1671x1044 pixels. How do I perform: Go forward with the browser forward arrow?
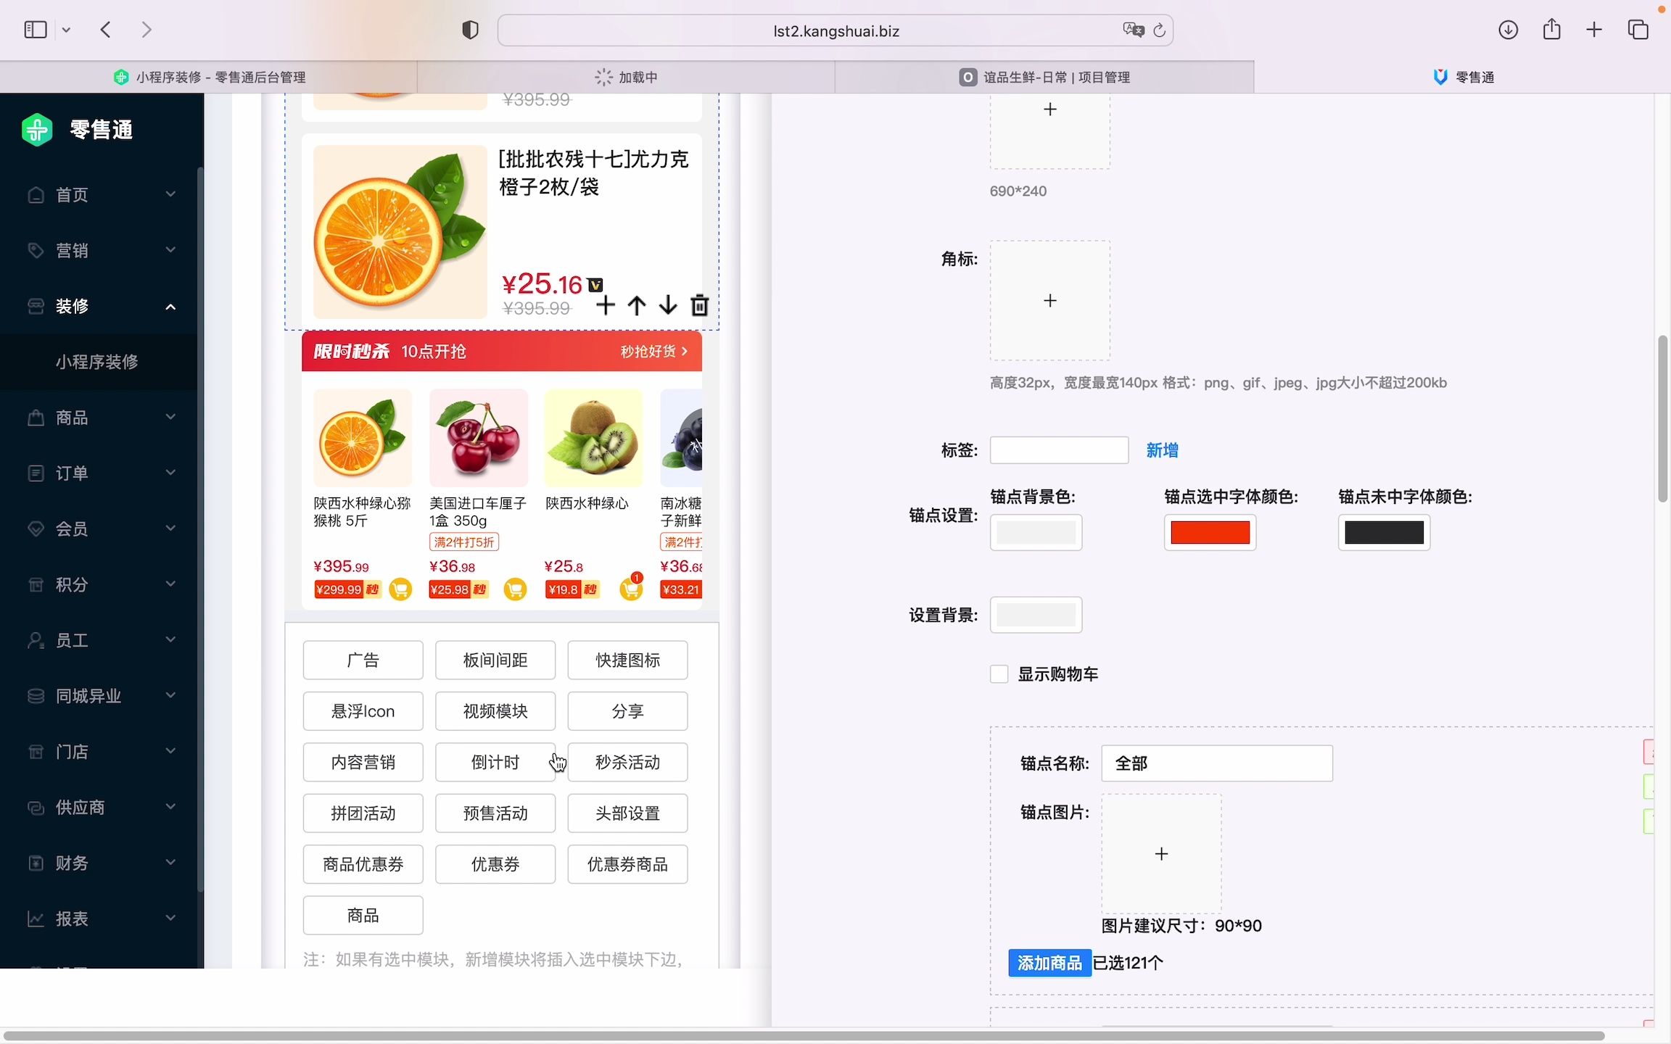tap(147, 30)
